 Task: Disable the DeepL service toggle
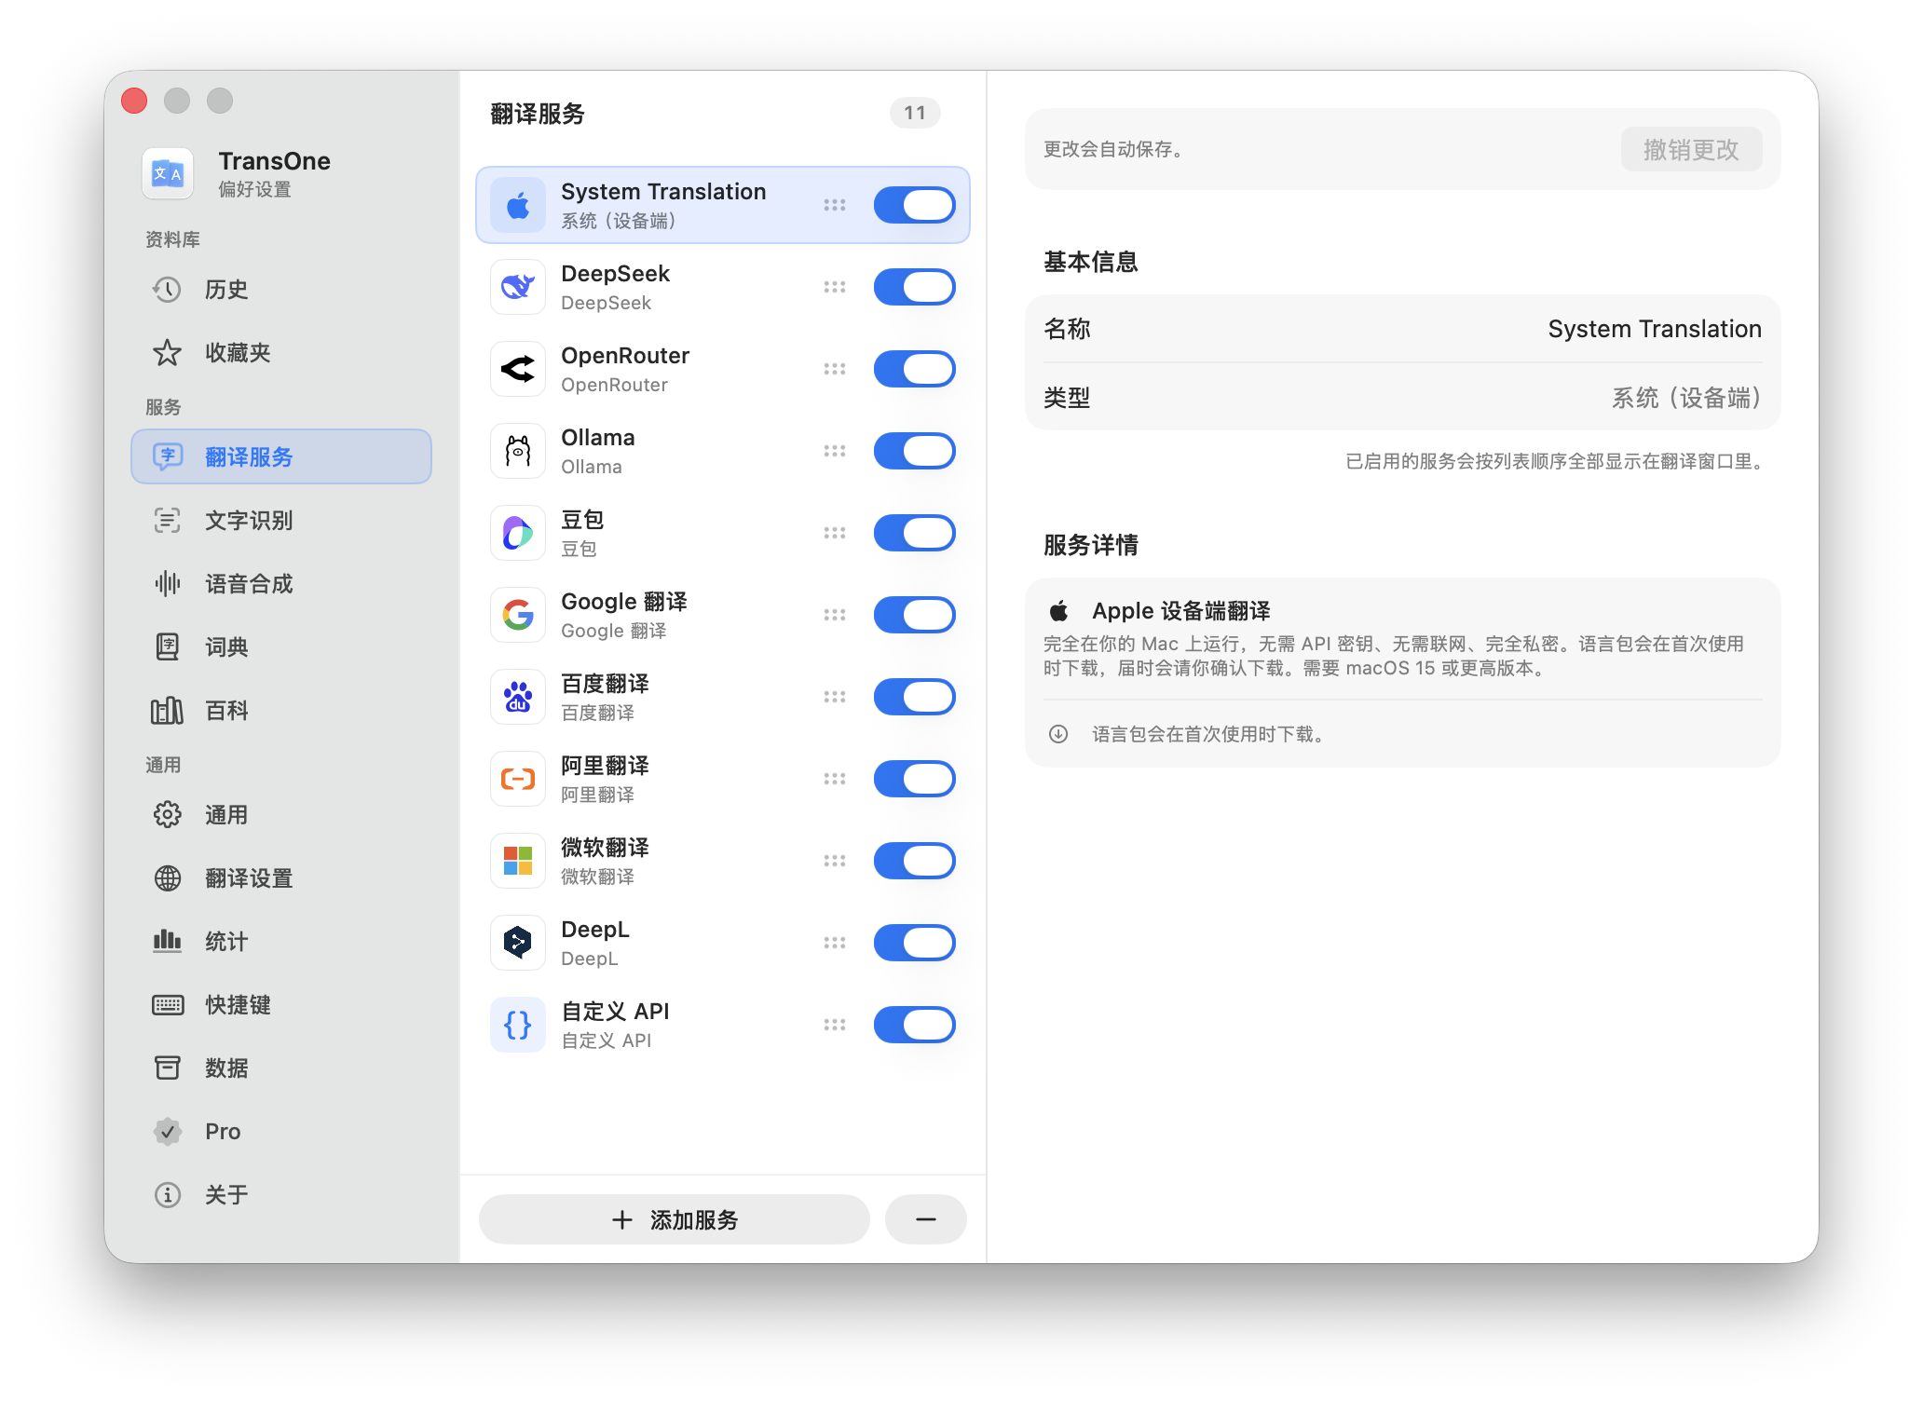(x=915, y=943)
